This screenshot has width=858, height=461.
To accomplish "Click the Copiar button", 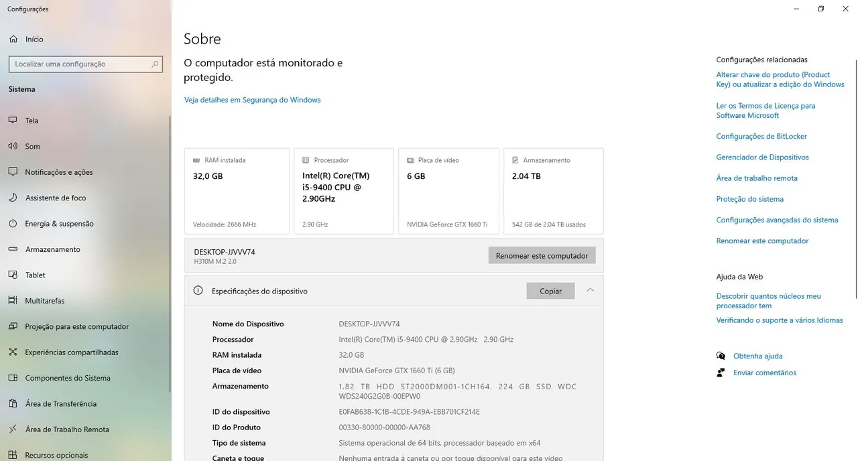I will pos(550,291).
